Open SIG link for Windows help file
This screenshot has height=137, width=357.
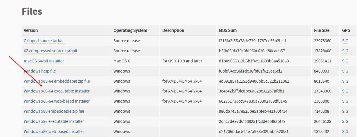[345, 71]
